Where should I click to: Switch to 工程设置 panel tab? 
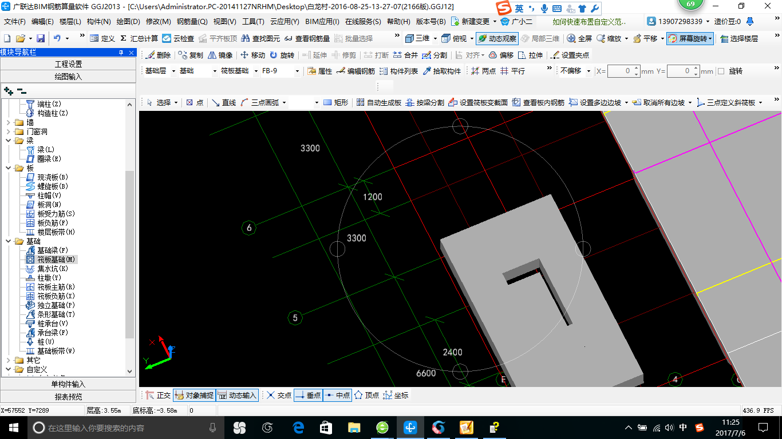pyautogui.click(x=68, y=64)
